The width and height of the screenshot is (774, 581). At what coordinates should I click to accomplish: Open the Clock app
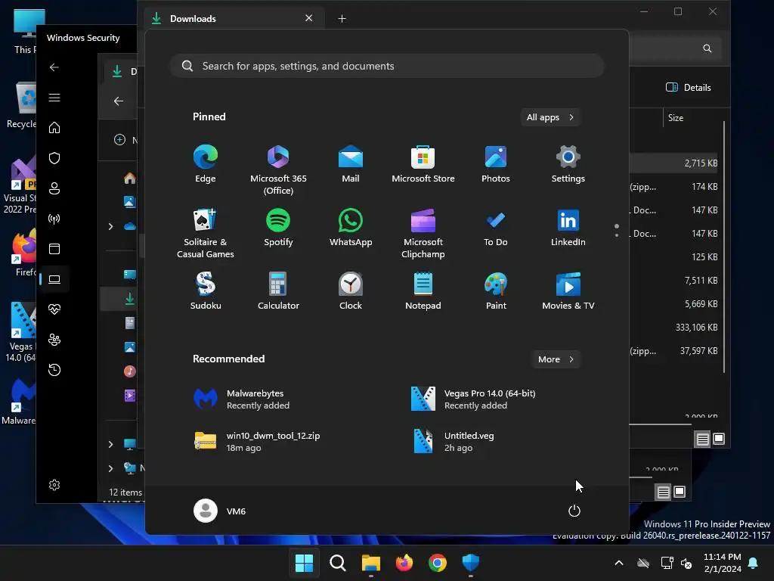pos(351,291)
